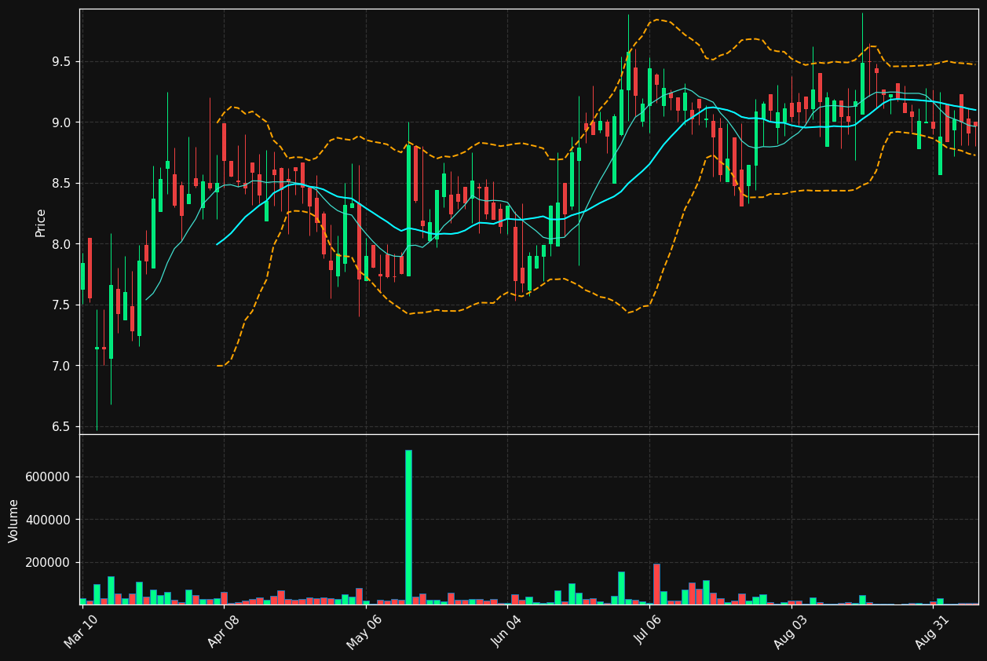Click the 8.0 price axis value
Image resolution: width=987 pixels, height=661 pixels.
pyautogui.click(x=61, y=244)
